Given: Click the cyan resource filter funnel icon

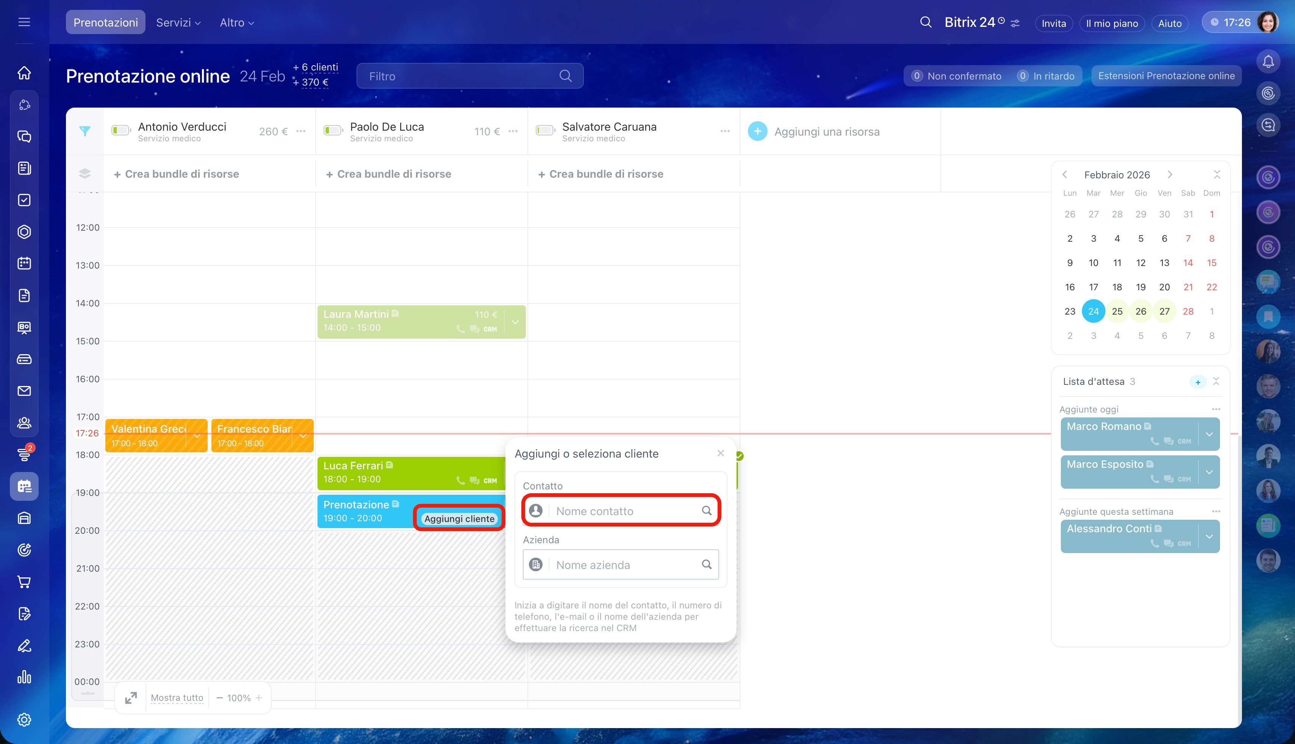Looking at the screenshot, I should click(x=85, y=131).
